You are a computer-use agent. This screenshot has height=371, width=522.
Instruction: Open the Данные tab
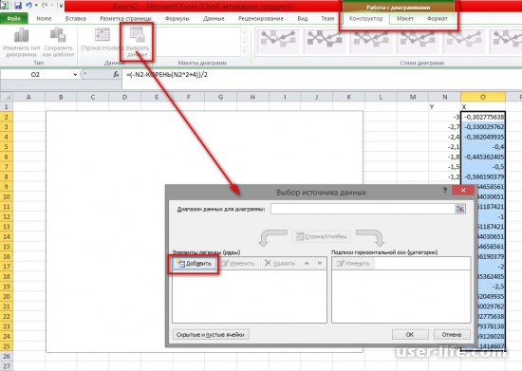214,19
